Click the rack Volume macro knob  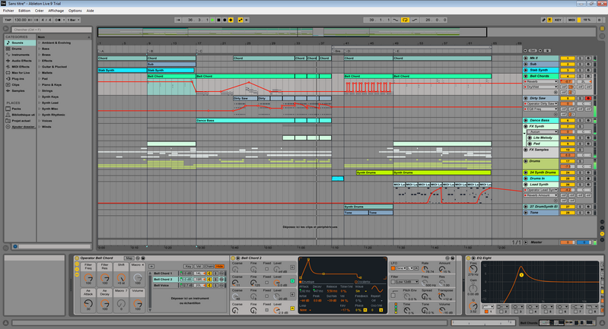click(x=138, y=303)
